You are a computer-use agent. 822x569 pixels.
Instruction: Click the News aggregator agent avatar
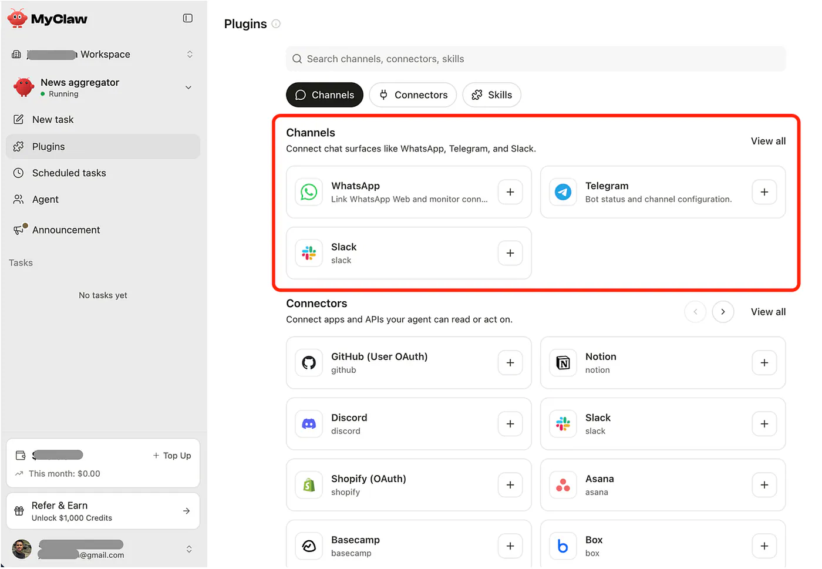[24, 87]
